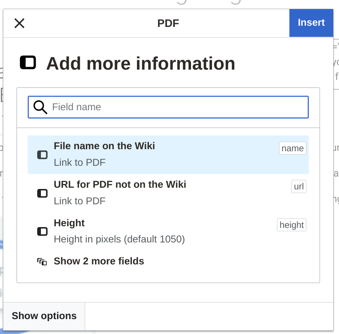
Task: Expand Show 2 more fields
Action: (x=99, y=261)
